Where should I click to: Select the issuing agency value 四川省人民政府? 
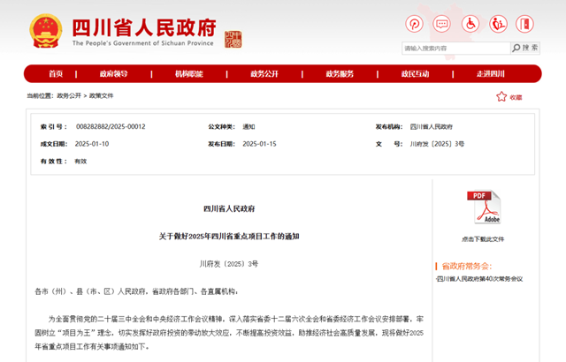click(432, 127)
